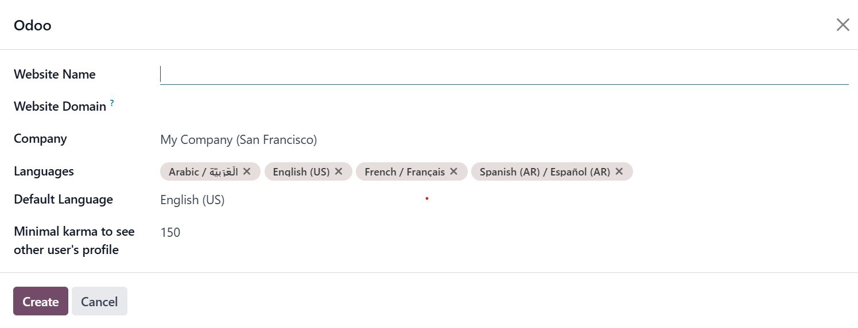Screen dimensions: 858x328
Task: Click the Default Language label
Action: (63, 200)
